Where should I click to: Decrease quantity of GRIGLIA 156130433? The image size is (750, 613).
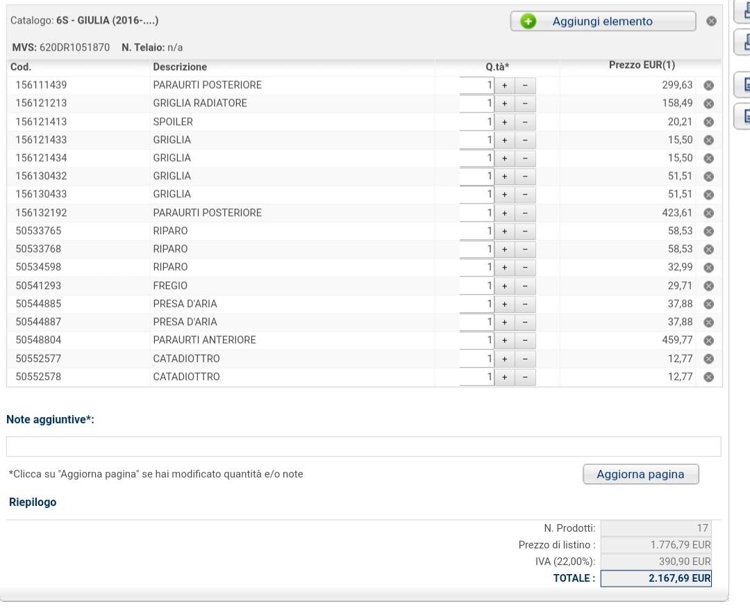(x=525, y=195)
